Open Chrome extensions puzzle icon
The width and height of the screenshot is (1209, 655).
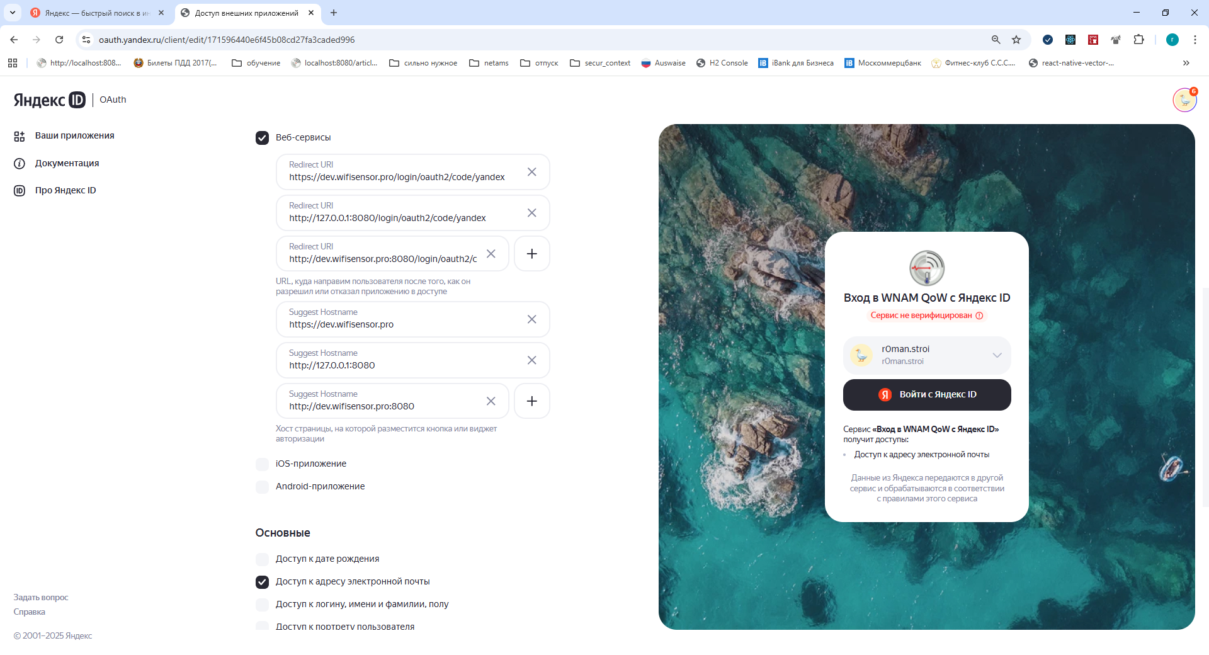pos(1138,40)
